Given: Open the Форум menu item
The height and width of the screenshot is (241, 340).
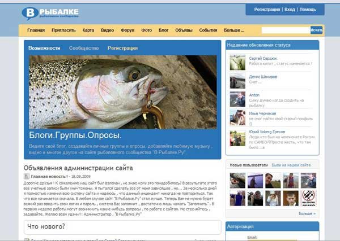Looking at the screenshot, I should 127,30.
